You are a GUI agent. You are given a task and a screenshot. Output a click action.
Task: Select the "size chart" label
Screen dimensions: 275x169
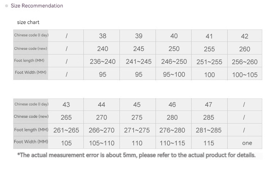pyautogui.click(x=28, y=23)
